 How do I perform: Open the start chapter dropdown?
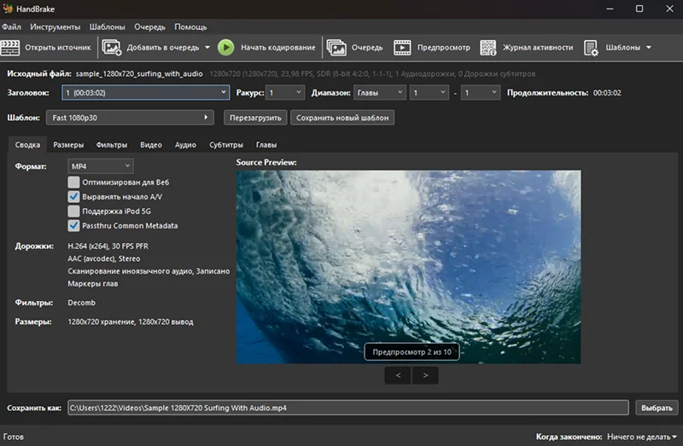429,93
